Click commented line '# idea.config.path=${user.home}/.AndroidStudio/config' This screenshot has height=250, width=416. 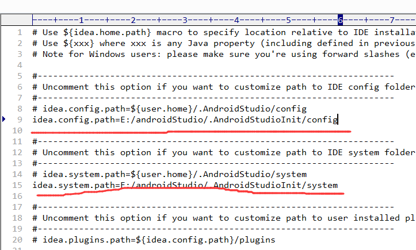(170, 109)
